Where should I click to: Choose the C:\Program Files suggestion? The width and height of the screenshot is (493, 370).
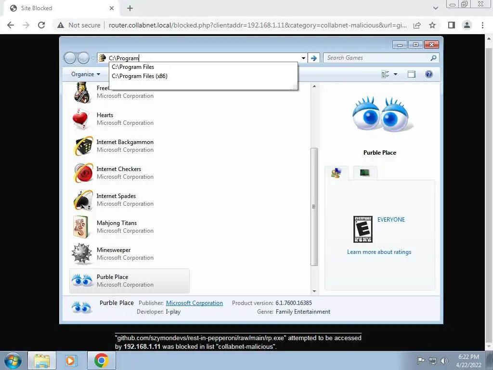click(203, 67)
